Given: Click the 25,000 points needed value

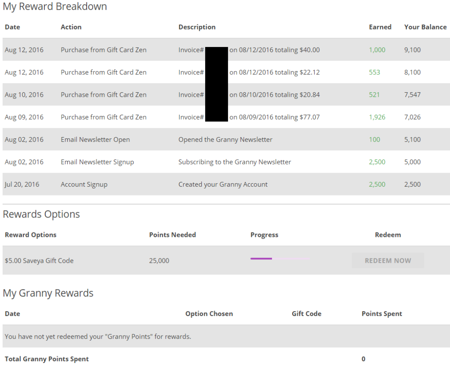Looking at the screenshot, I should 159,261.
